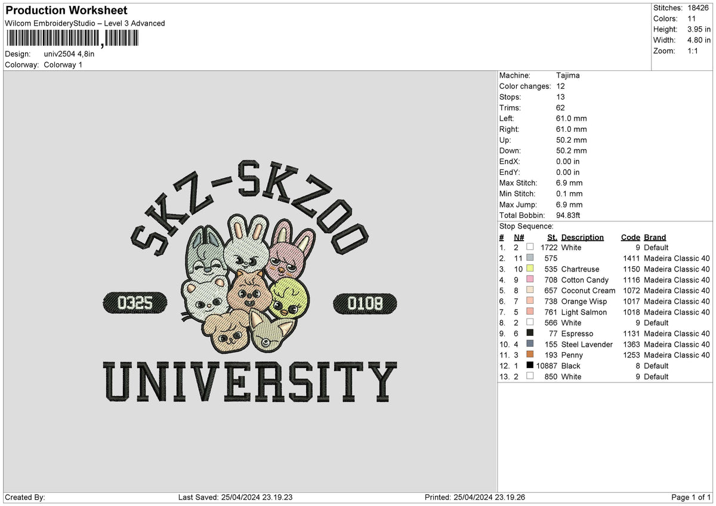The image size is (716, 506).
Task: Click the Machine value 'Tajima'
Action: tap(567, 75)
